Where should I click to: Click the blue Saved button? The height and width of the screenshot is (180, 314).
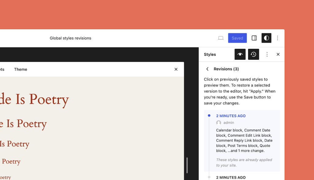click(237, 38)
